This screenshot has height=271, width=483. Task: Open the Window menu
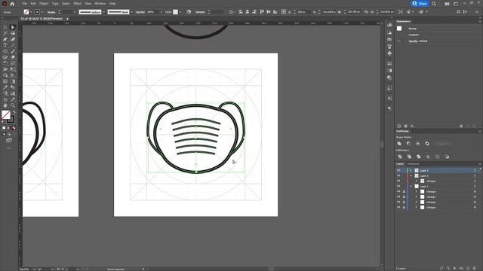(100, 4)
